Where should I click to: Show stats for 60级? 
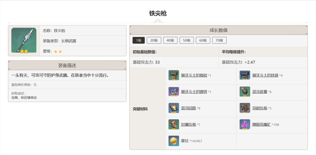(203, 40)
